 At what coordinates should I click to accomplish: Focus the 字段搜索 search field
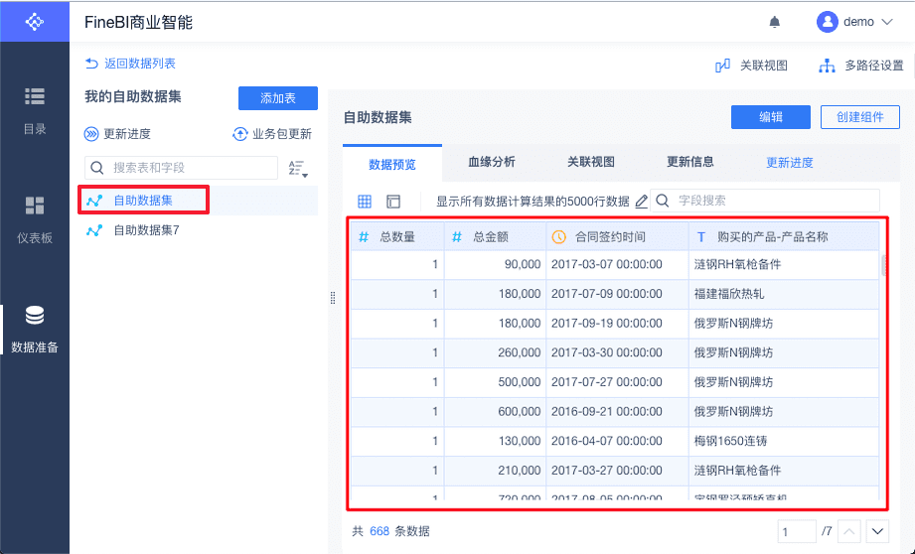pyautogui.click(x=764, y=201)
